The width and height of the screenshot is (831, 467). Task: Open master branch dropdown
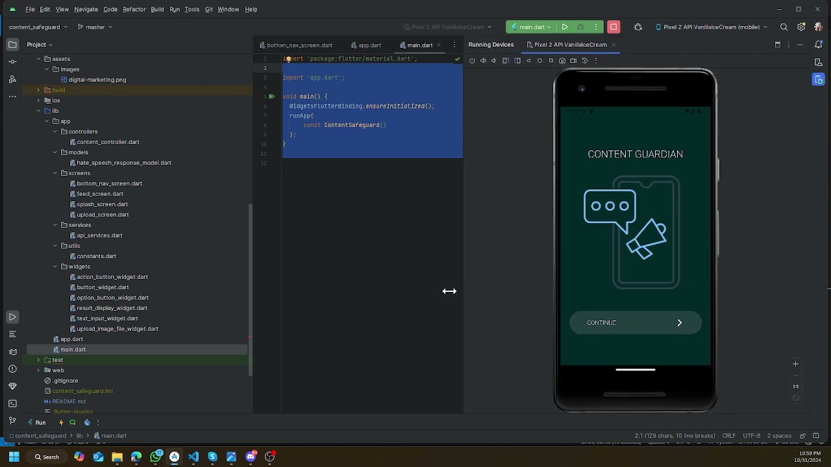click(95, 27)
